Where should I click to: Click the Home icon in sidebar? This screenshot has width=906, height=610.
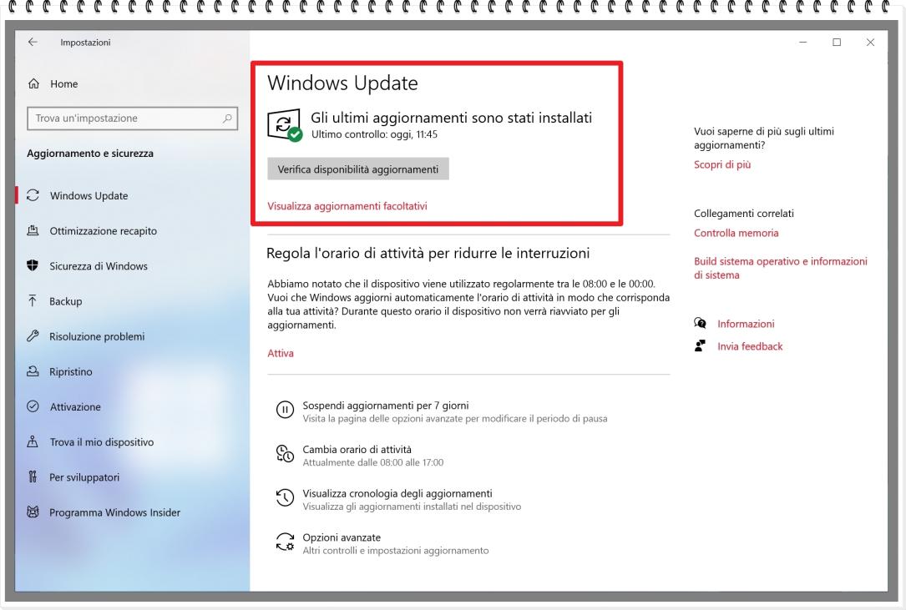pyautogui.click(x=33, y=84)
